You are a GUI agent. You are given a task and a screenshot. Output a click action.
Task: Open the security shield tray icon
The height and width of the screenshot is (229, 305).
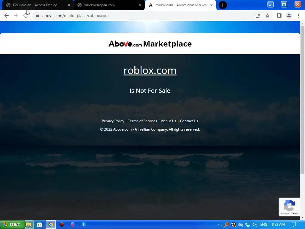pos(234,225)
